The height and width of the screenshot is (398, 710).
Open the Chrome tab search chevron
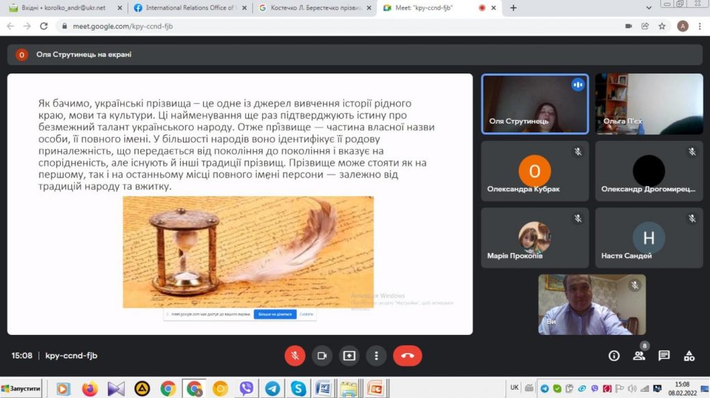pyautogui.click(x=649, y=8)
